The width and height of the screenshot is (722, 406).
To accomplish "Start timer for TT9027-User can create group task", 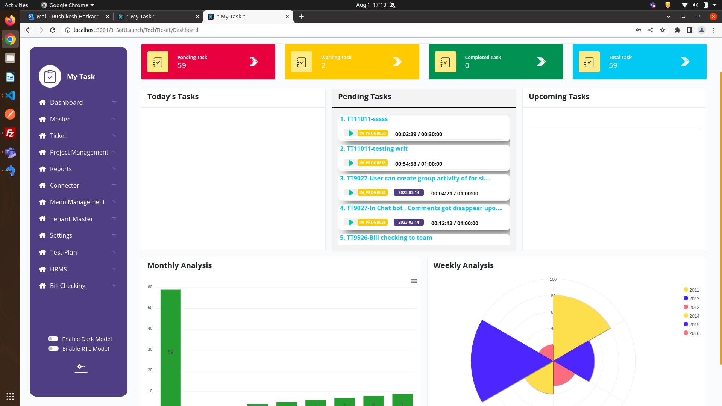I will point(350,193).
